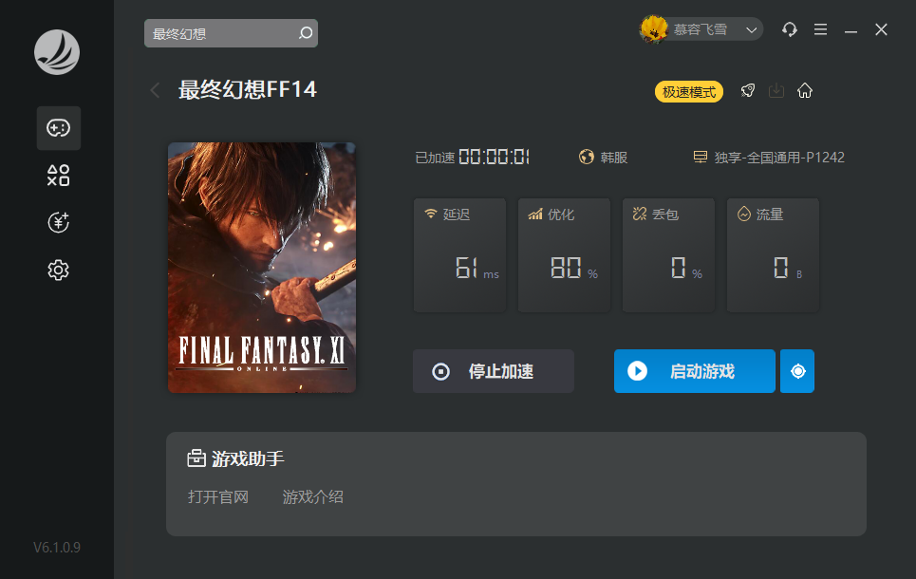
Task: Select the 独享-全国通用-P1242 node
Action: tap(769, 158)
